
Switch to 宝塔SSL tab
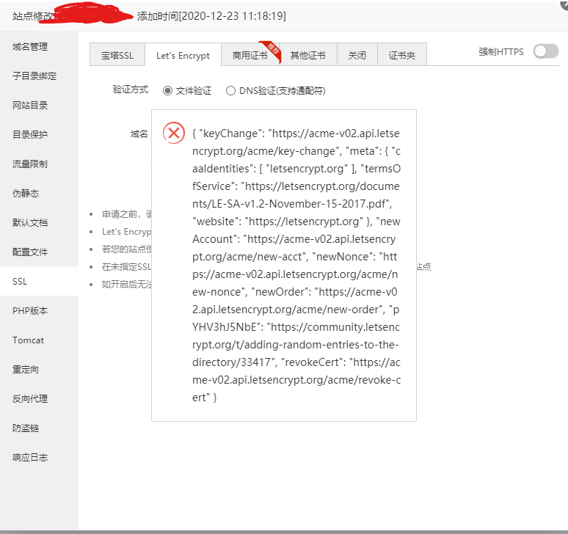(117, 55)
